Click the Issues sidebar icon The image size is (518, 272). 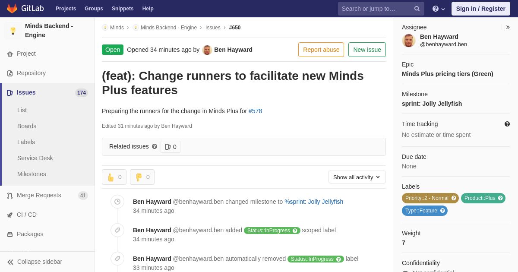[10, 93]
